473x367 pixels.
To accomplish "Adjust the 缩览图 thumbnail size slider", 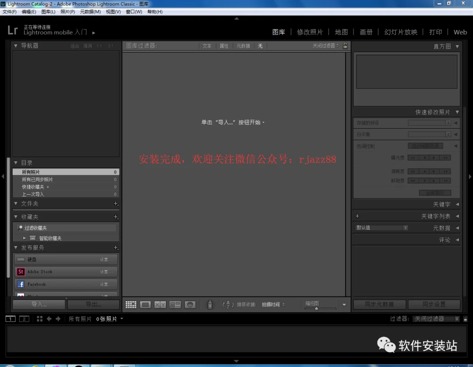I will (x=317, y=308).
